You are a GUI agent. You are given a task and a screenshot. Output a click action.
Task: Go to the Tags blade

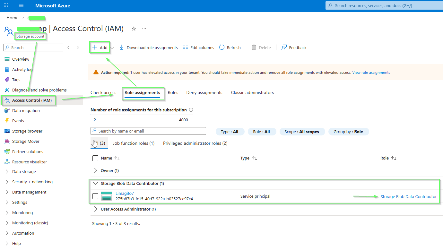click(18, 80)
